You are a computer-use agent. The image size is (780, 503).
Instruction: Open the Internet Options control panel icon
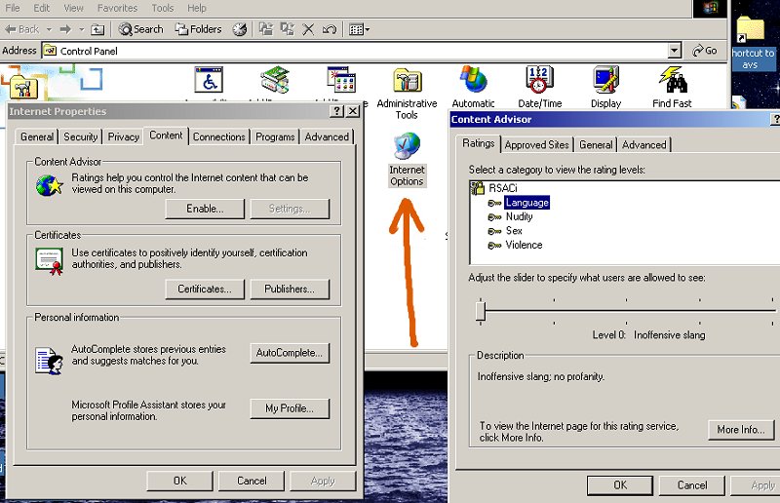click(406, 158)
